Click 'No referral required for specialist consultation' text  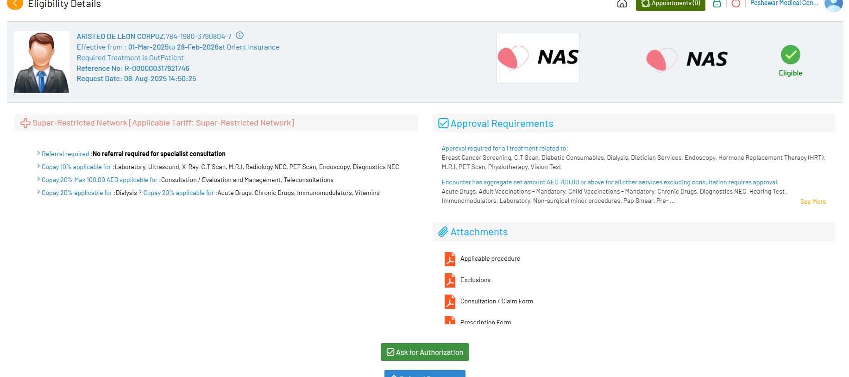click(x=159, y=154)
